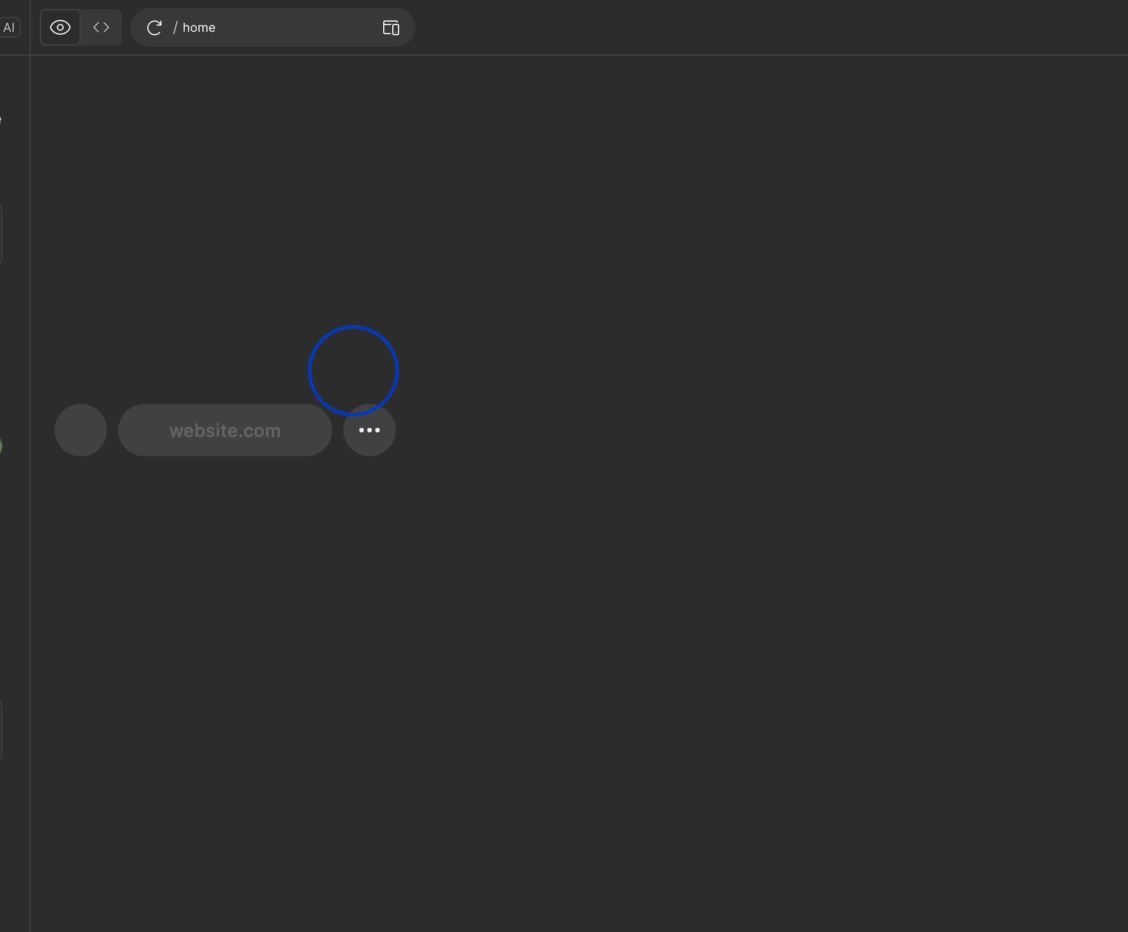The height and width of the screenshot is (932, 1128).
Task: Click the home route text
Action: pyautogui.click(x=199, y=27)
